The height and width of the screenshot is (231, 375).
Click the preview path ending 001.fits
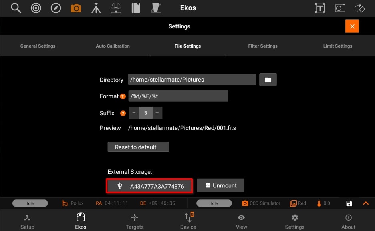click(x=182, y=128)
